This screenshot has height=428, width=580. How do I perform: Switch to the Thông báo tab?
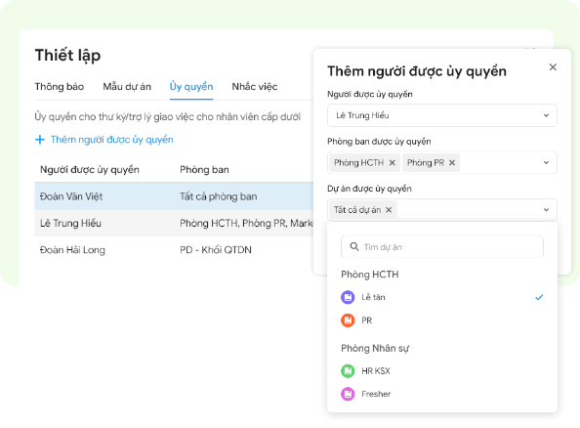click(x=60, y=87)
